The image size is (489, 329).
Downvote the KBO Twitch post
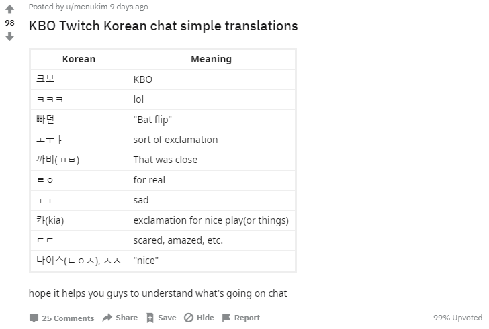9,36
